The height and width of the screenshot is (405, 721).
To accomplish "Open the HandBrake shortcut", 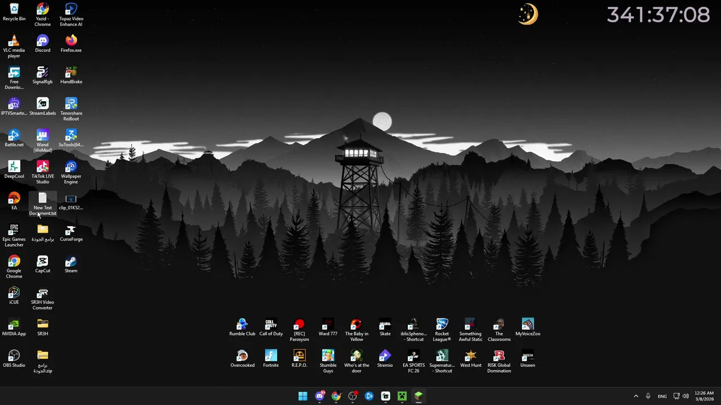I will tap(71, 75).
